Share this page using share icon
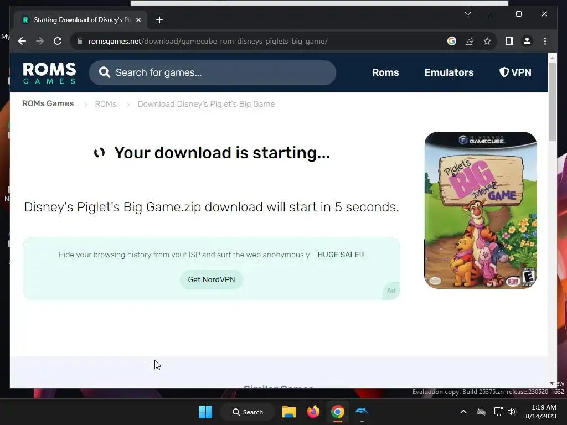The image size is (567, 425). (470, 41)
